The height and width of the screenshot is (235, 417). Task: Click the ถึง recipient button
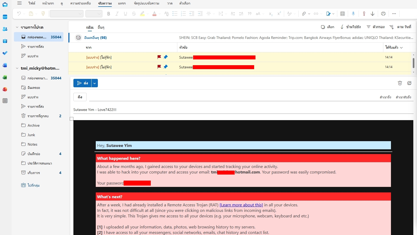click(x=80, y=97)
